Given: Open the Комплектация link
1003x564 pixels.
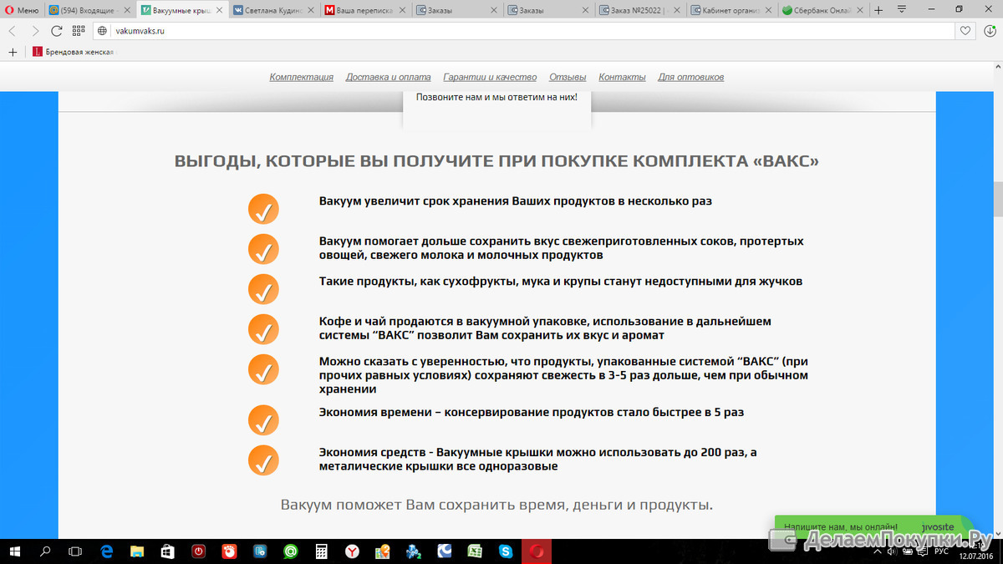Looking at the screenshot, I should 302,77.
